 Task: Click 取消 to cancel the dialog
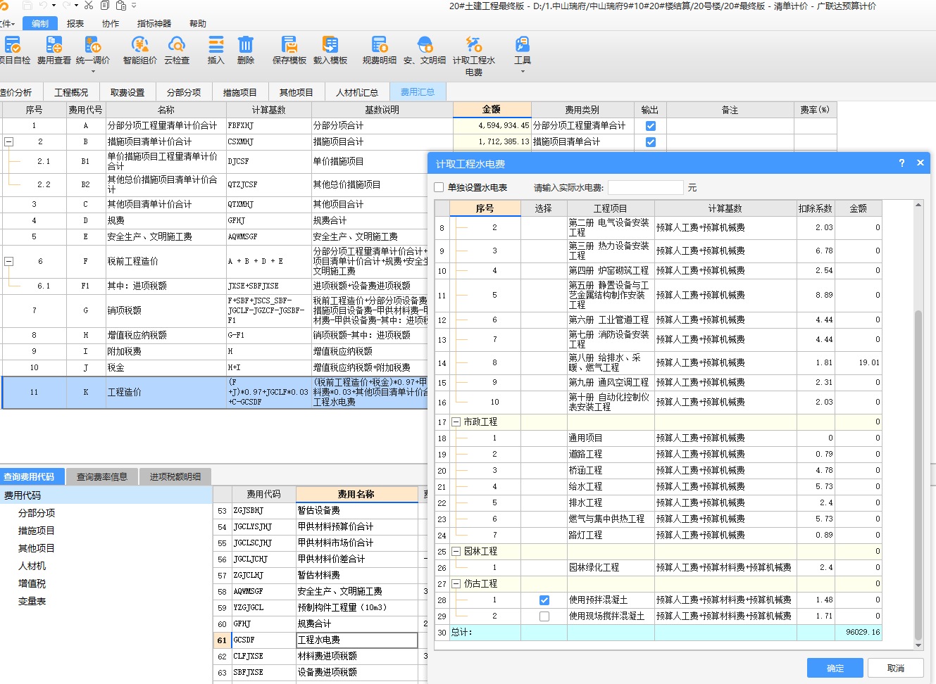coord(896,668)
